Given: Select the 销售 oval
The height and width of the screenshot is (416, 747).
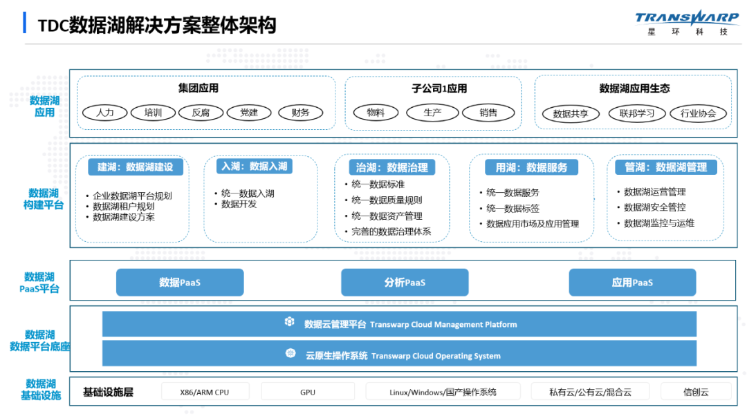Looking at the screenshot, I should (488, 113).
